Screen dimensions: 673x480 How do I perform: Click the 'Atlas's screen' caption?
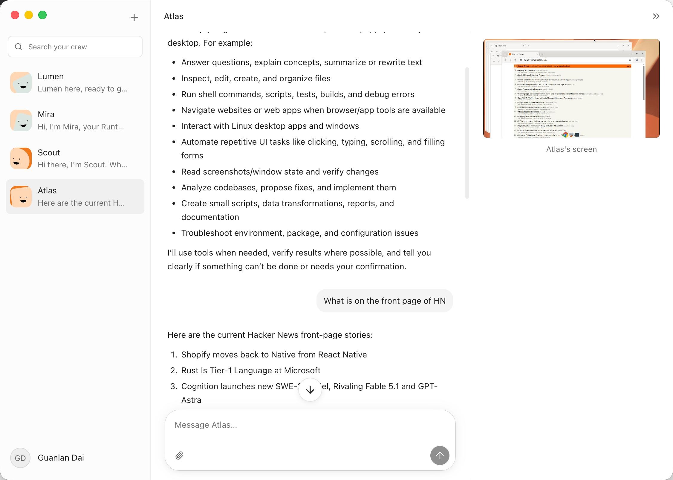pos(571,149)
